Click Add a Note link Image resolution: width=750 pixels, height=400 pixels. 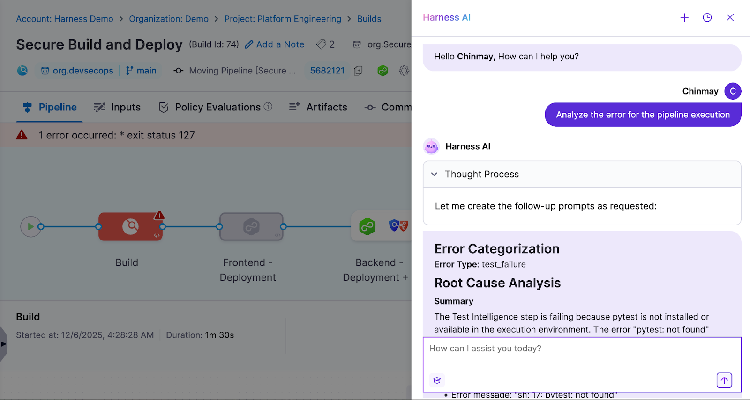(275, 44)
